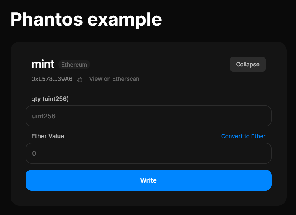Viewport: 296px width, 215px height.
Task: Focus the qty uint256 input field
Action: coord(149,116)
